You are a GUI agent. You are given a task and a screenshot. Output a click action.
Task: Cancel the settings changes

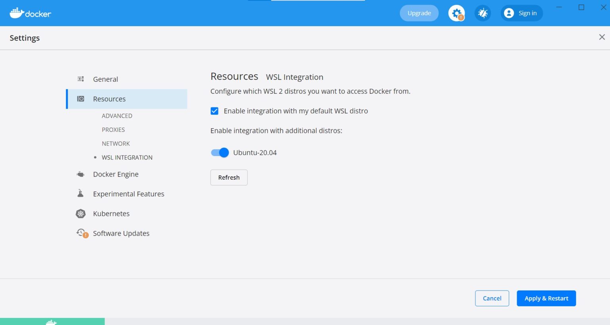pos(492,298)
